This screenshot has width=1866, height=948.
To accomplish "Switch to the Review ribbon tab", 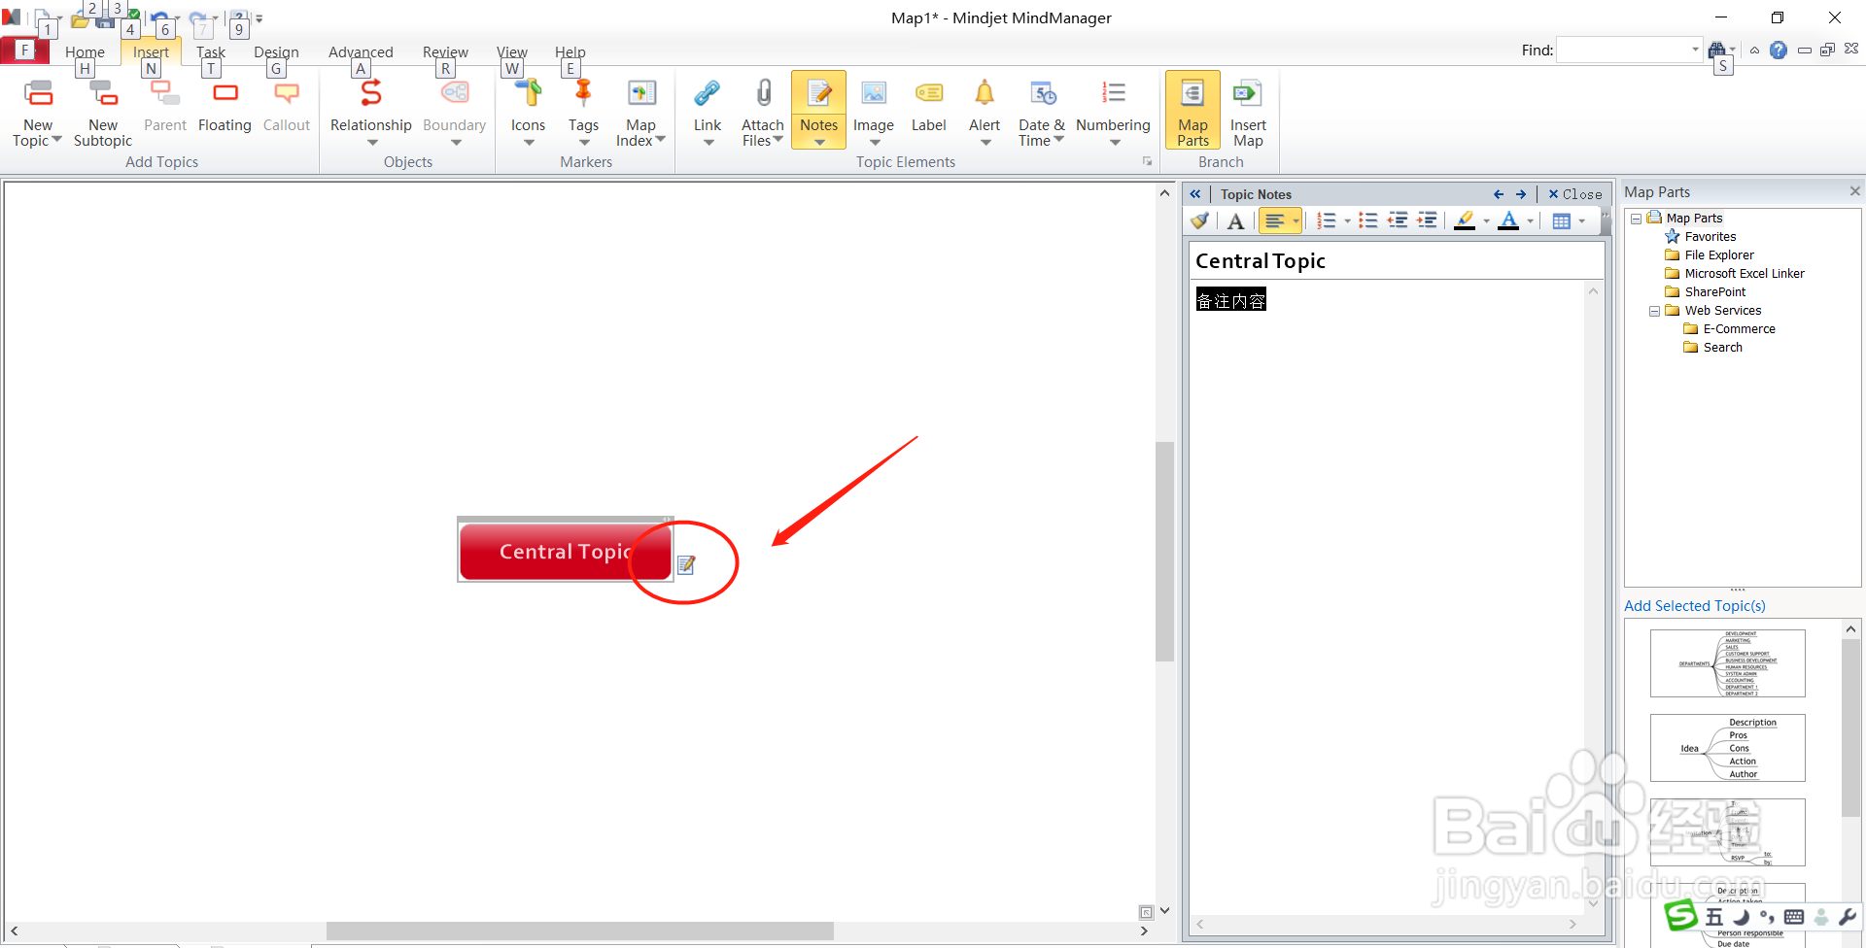I will pos(445,51).
